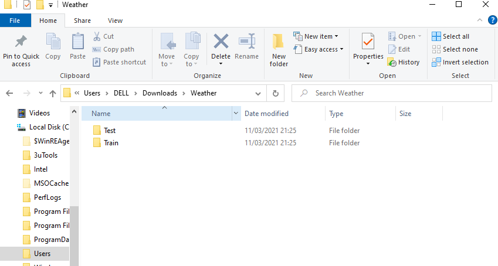The image size is (498, 266).
Task: Go up one folder level
Action: click(53, 93)
